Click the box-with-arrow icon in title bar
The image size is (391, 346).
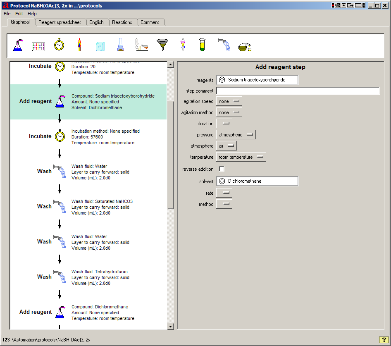pos(350,5)
